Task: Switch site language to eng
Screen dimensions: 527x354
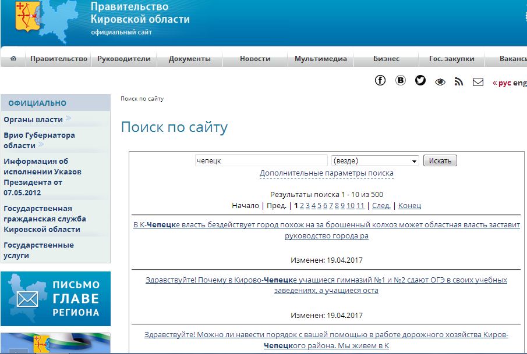Action: (519, 83)
